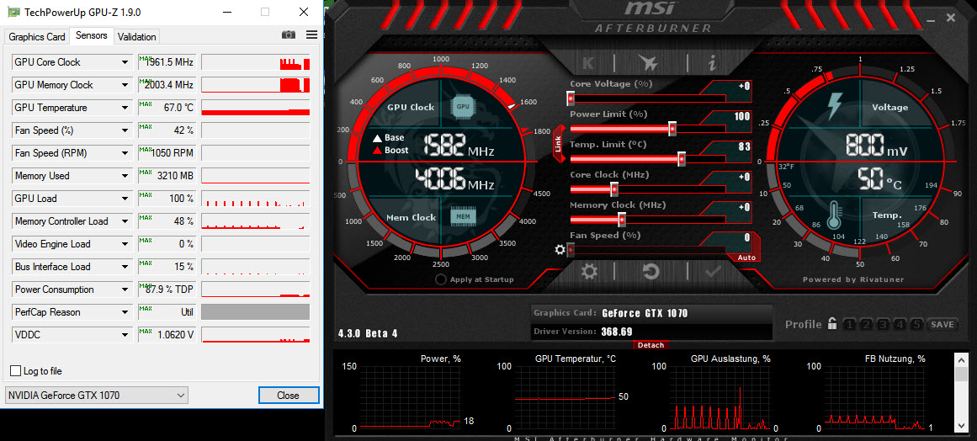Click the apply checkmark icon
This screenshot has width=977, height=441.
click(x=713, y=272)
